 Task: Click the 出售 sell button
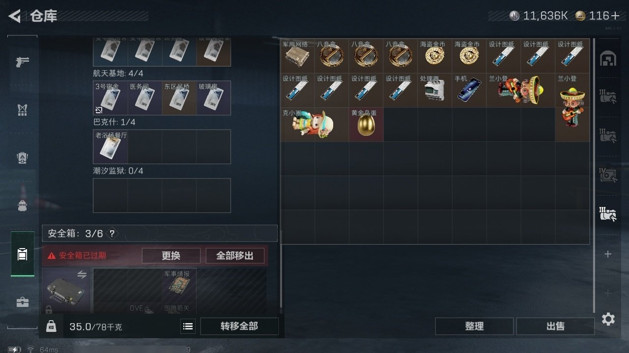pos(555,326)
